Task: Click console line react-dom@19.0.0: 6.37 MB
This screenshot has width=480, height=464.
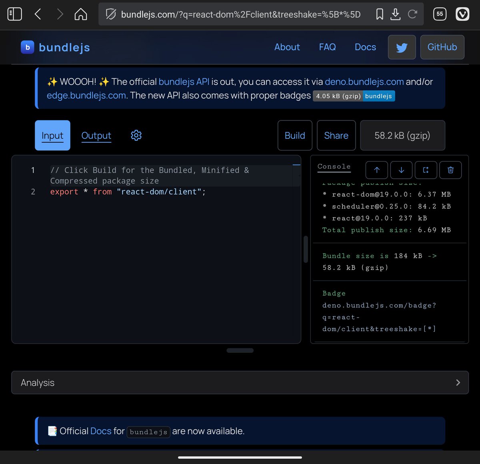Action: pos(387,194)
